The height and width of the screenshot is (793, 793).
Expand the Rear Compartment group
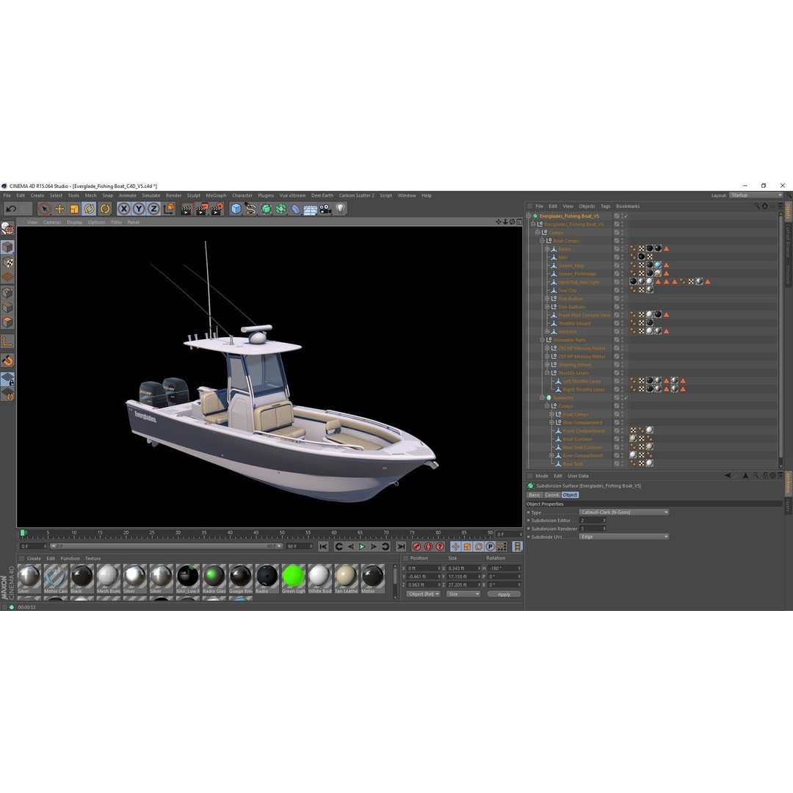pos(551,423)
